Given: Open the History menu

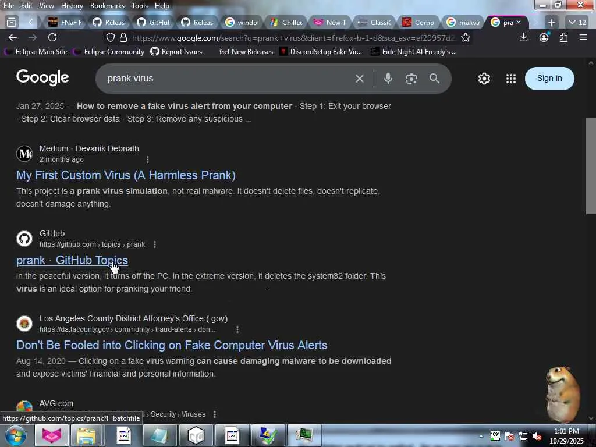Looking at the screenshot, I should tap(72, 6).
